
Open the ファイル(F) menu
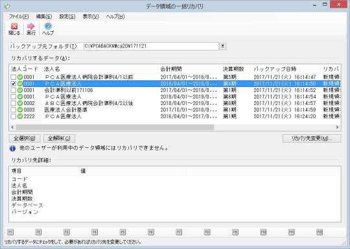pyautogui.click(x=19, y=17)
